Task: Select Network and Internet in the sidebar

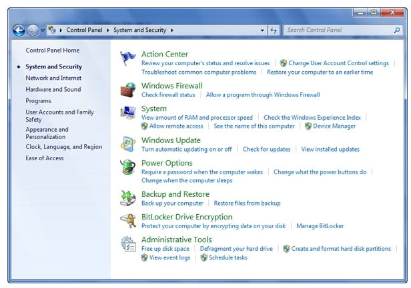Action: tap(53, 78)
